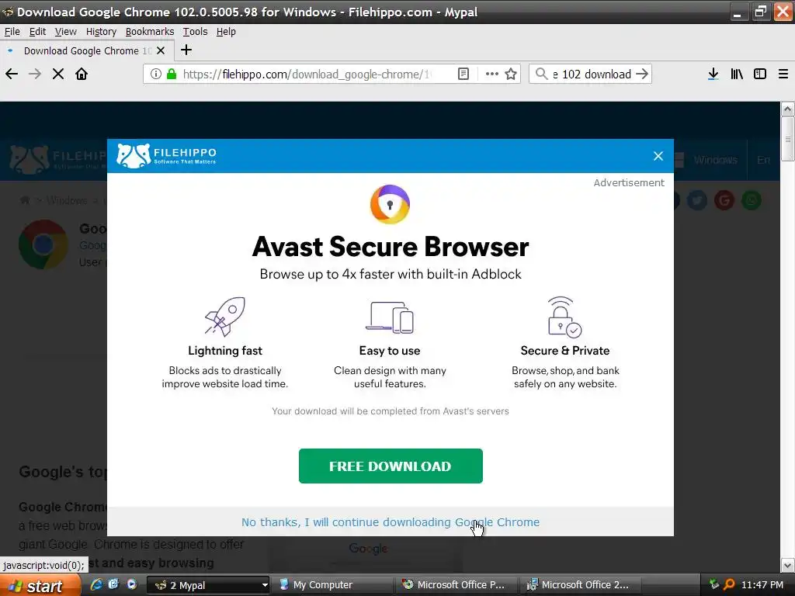Bookmark this page with star icon
This screenshot has width=795, height=596.
(511, 74)
